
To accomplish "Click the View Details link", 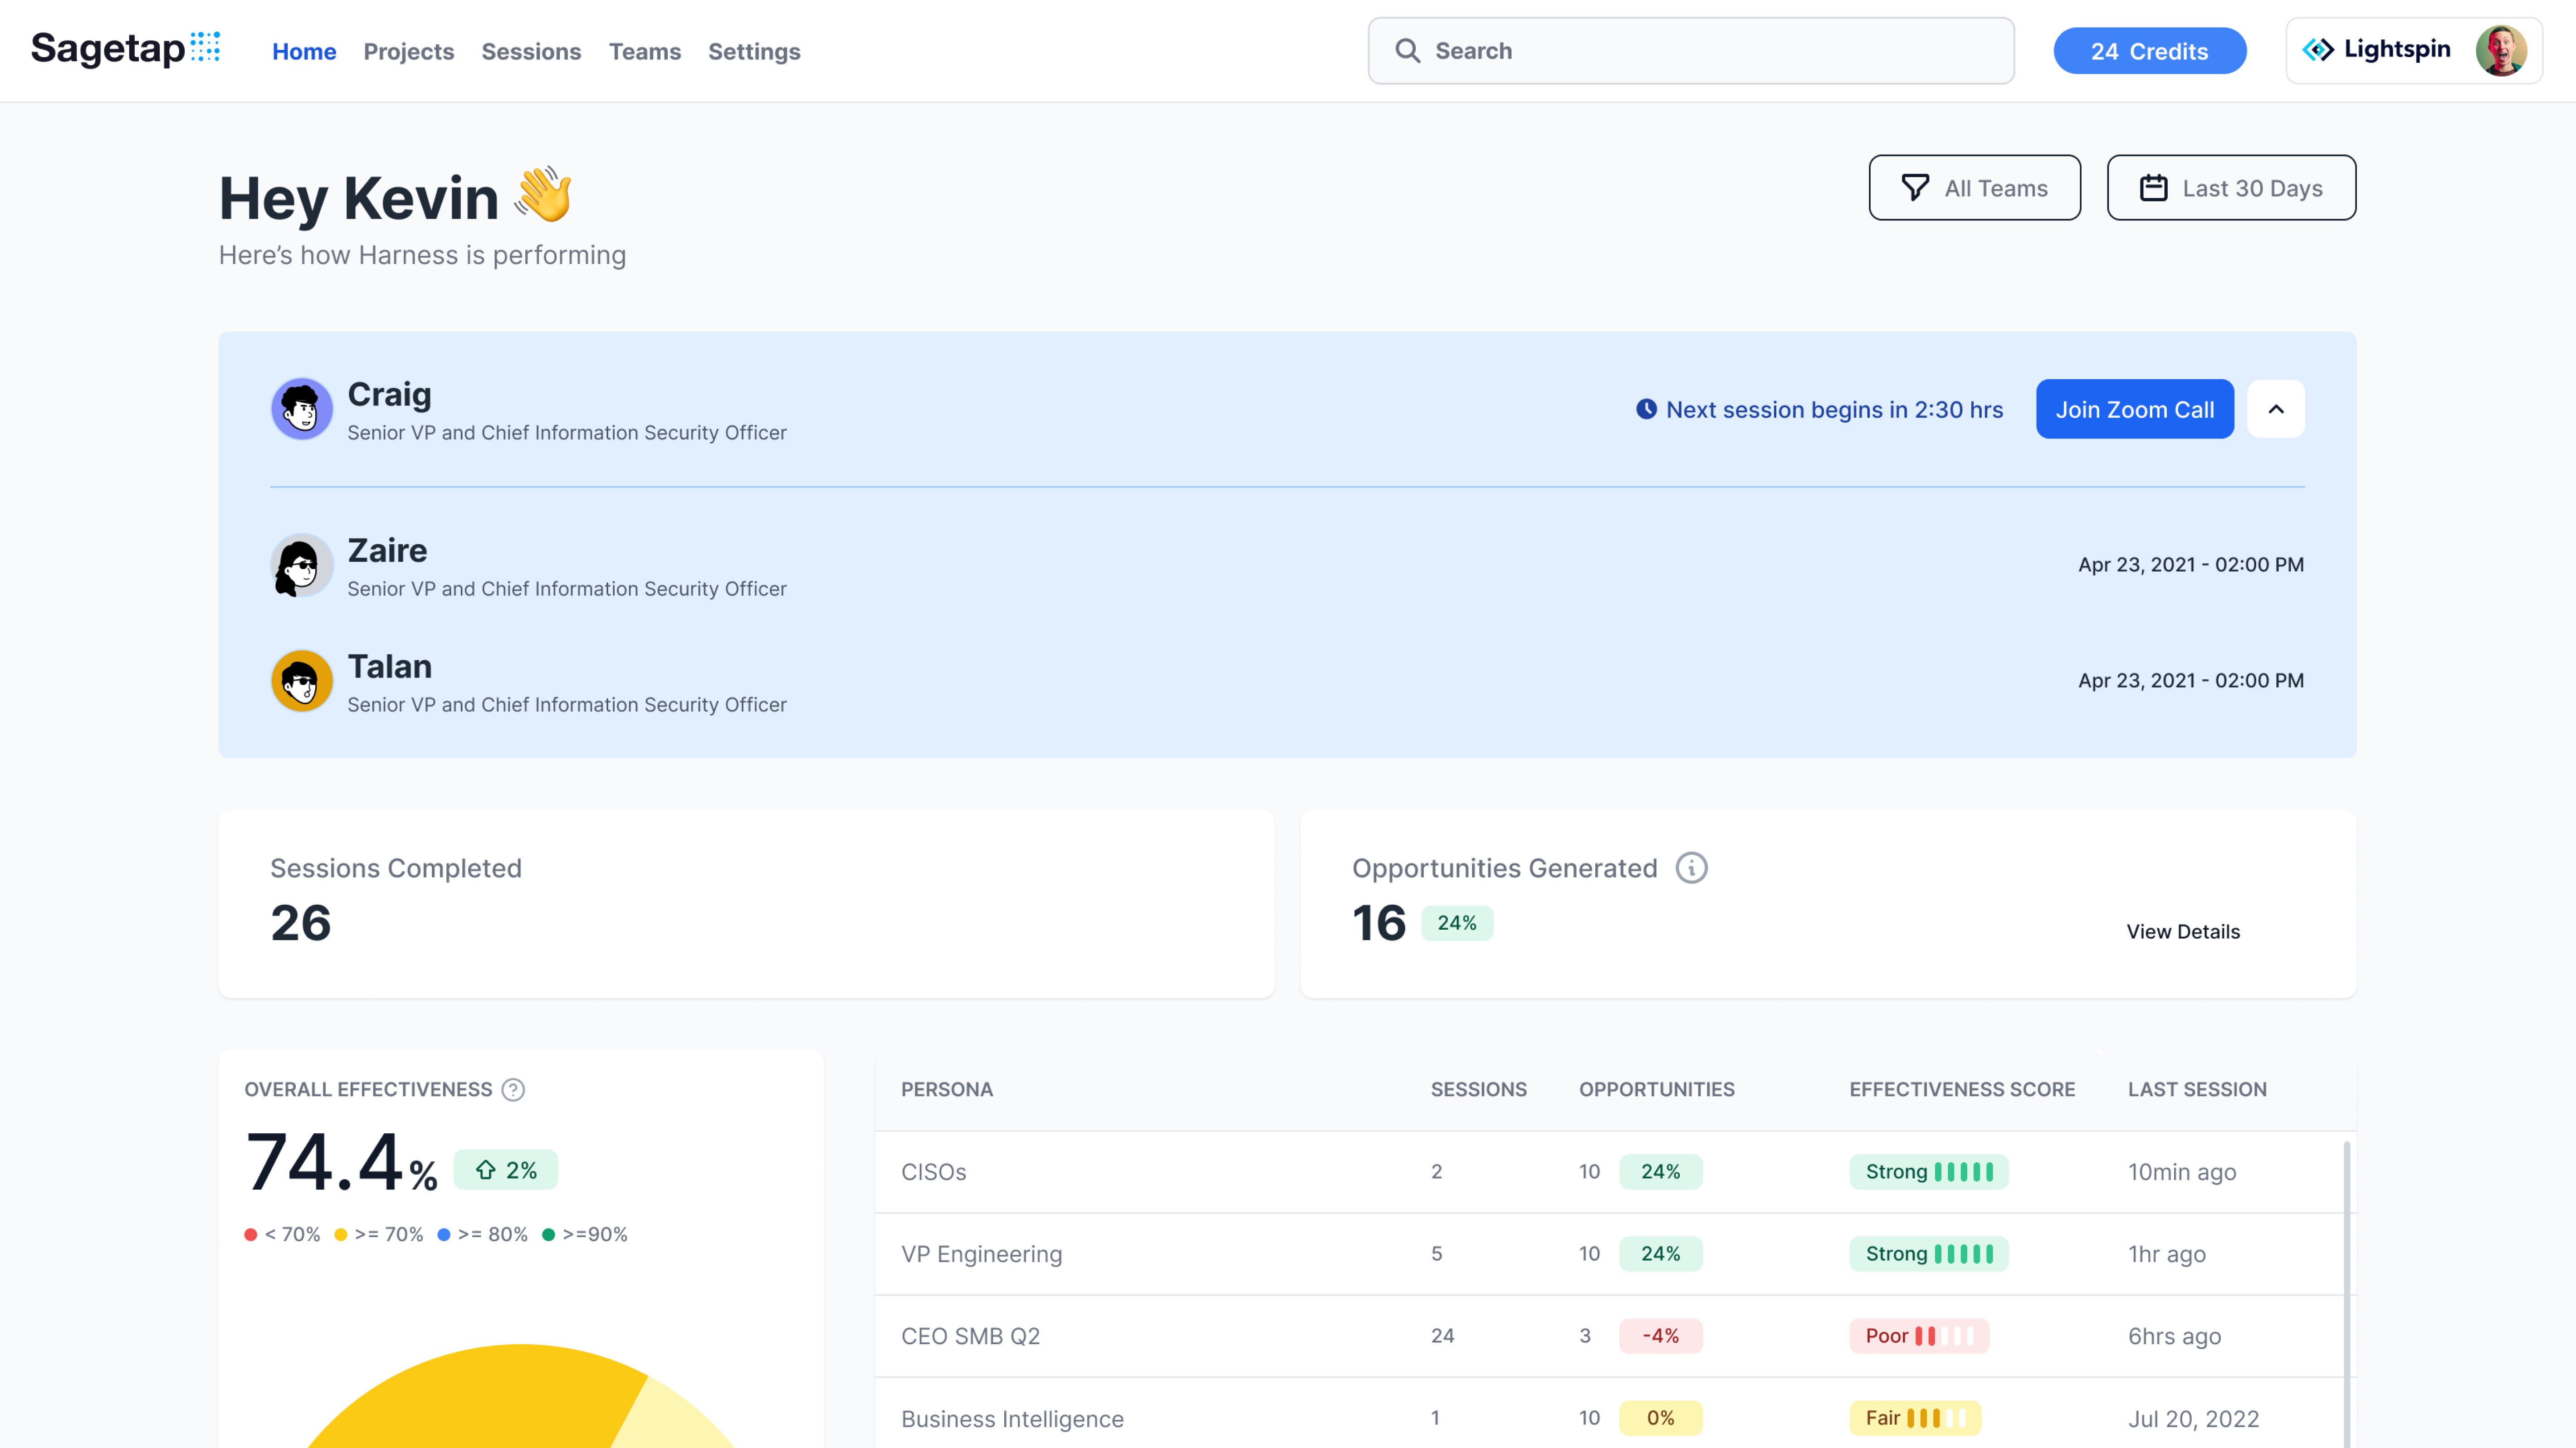I will point(2182,932).
